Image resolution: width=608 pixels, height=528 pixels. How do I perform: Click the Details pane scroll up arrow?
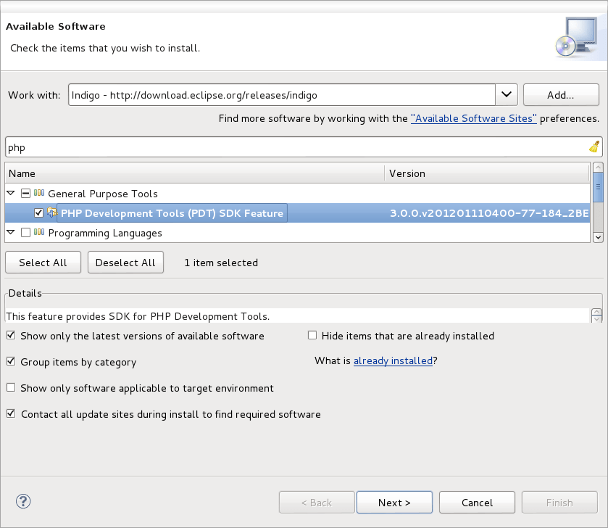[596, 312]
